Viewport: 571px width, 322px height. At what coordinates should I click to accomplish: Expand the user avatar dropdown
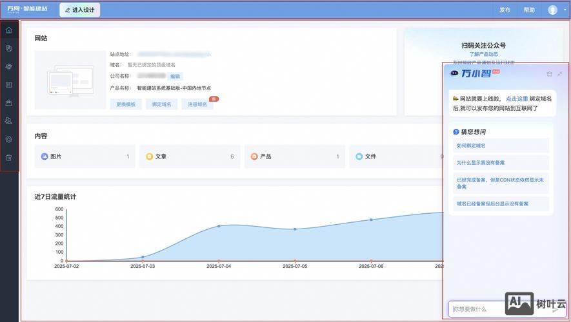[554, 10]
